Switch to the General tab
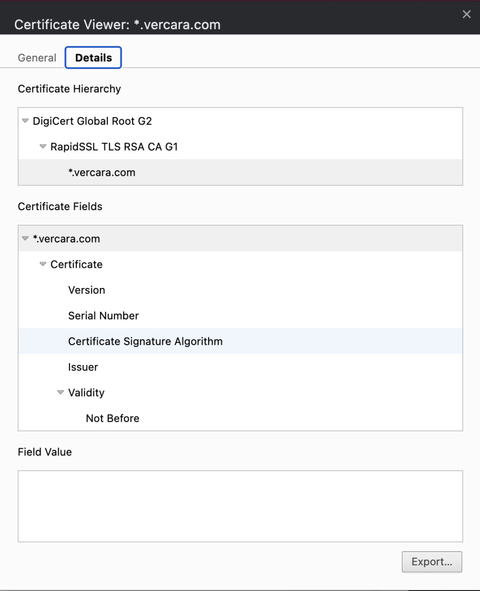Image resolution: width=480 pixels, height=591 pixels. [37, 57]
